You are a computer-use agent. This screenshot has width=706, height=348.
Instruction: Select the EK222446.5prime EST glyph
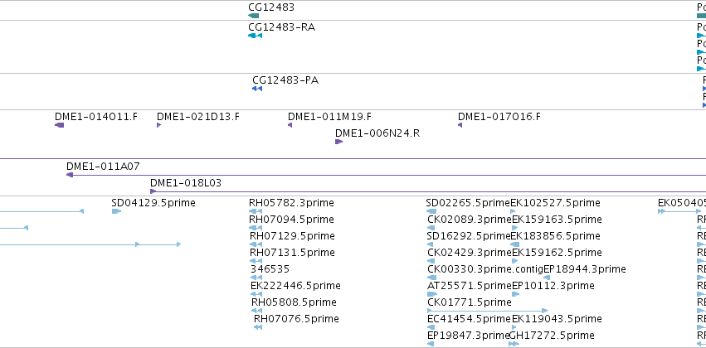pos(256,294)
